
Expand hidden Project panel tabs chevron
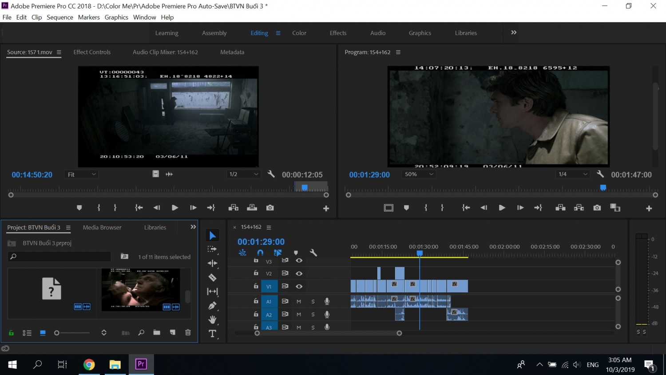pos(193,227)
